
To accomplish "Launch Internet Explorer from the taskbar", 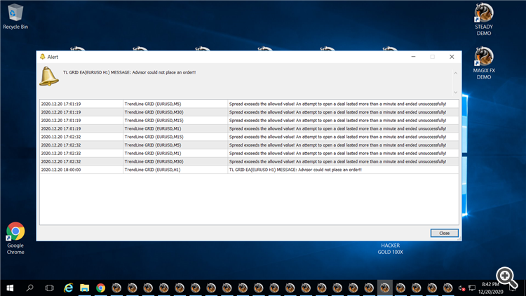I will click(69, 288).
